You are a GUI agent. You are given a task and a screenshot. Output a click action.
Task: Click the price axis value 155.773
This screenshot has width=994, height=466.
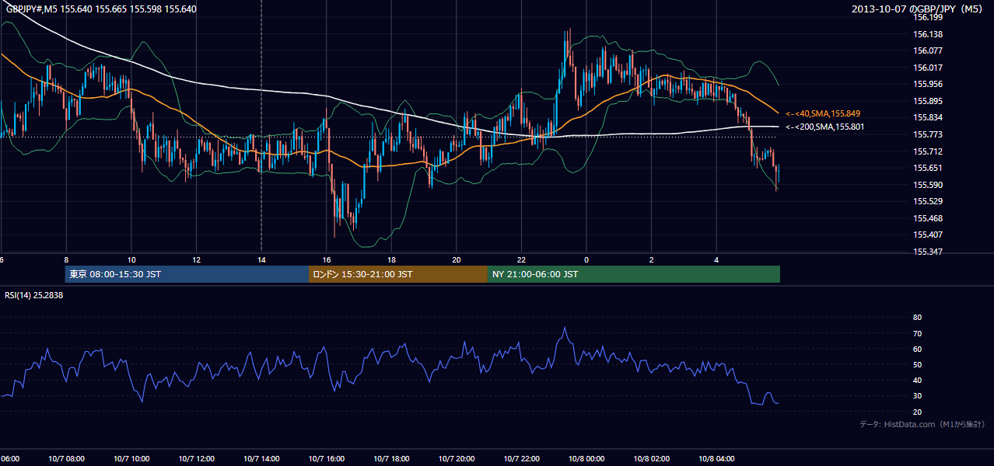coord(928,134)
